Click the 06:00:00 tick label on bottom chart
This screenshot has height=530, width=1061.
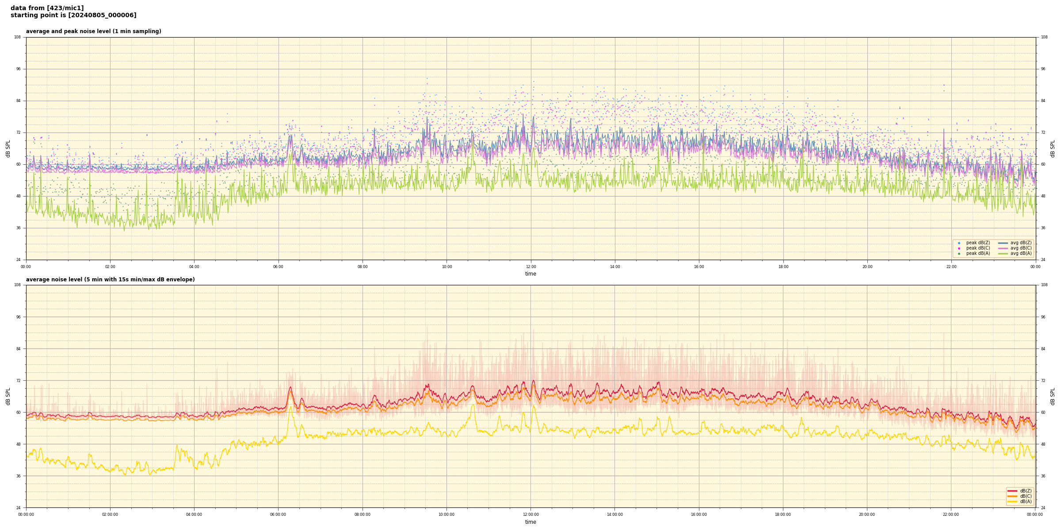pyautogui.click(x=278, y=515)
